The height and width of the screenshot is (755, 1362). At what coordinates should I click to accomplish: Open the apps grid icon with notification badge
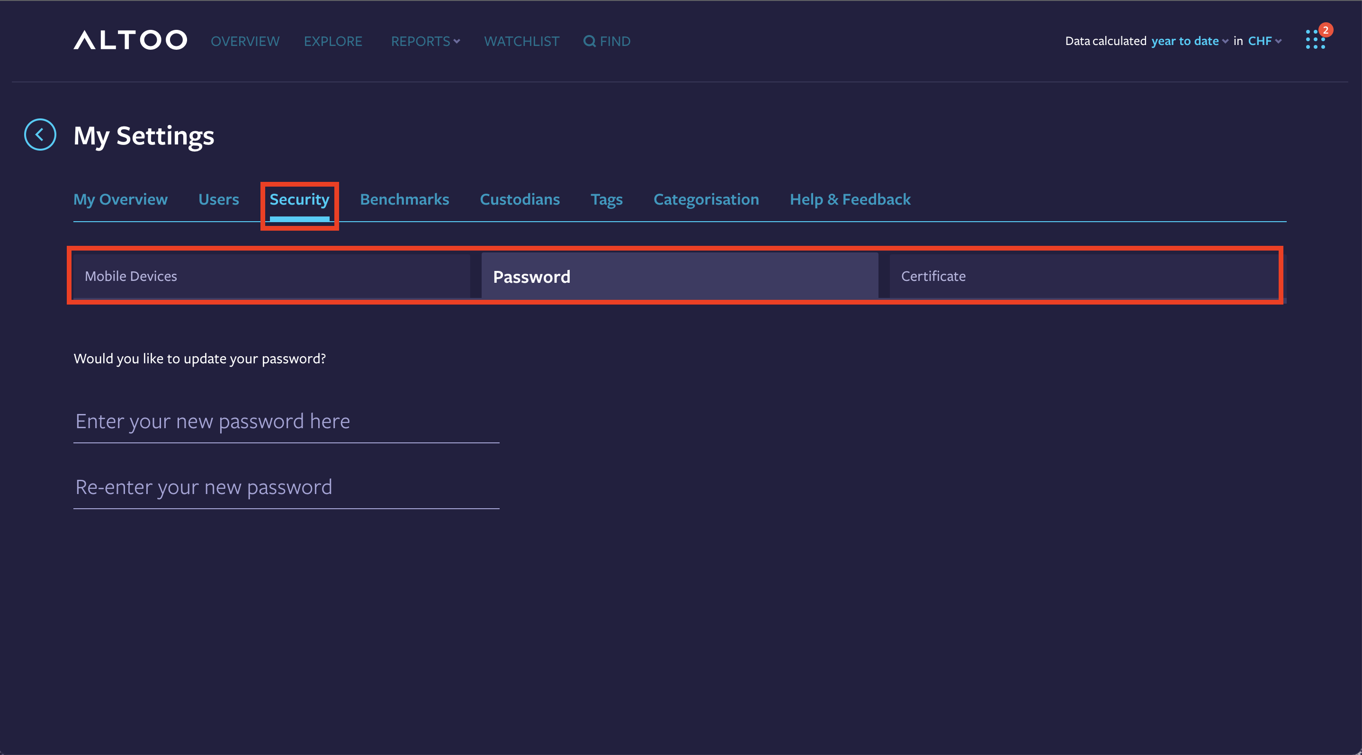coord(1316,39)
